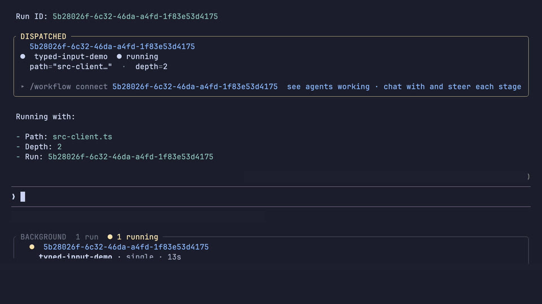
Task: Click the 'Running with:' heading
Action: [x=46, y=117]
